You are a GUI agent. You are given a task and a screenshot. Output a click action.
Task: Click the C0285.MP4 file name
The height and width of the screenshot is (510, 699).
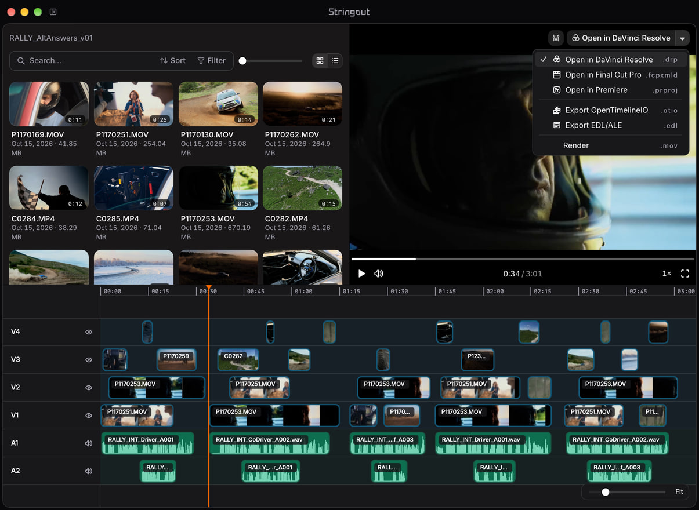tap(118, 219)
